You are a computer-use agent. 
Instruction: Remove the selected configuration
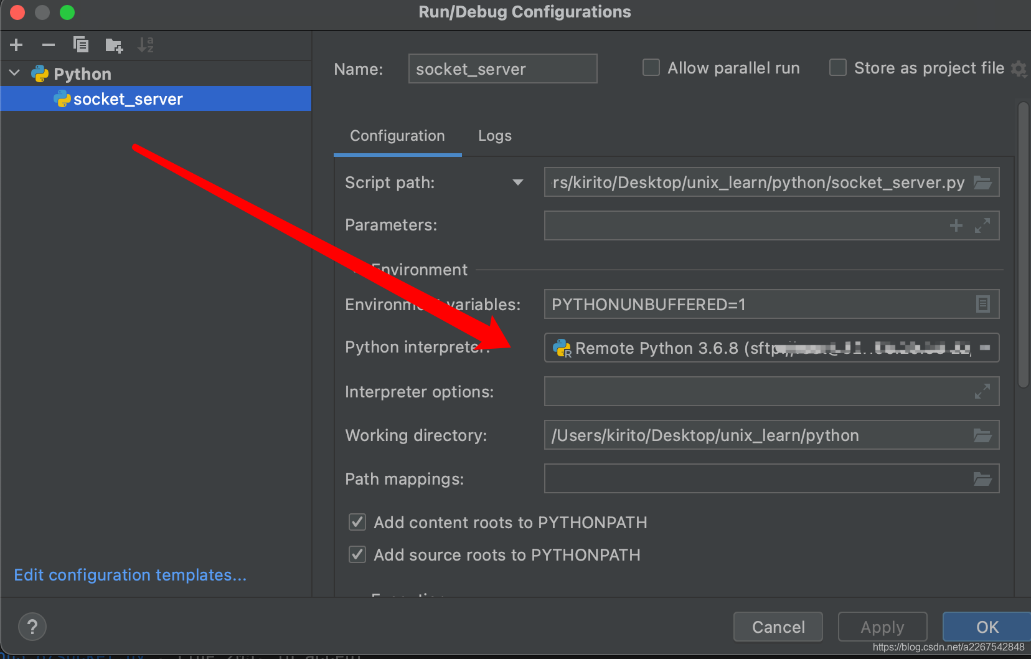click(x=49, y=45)
